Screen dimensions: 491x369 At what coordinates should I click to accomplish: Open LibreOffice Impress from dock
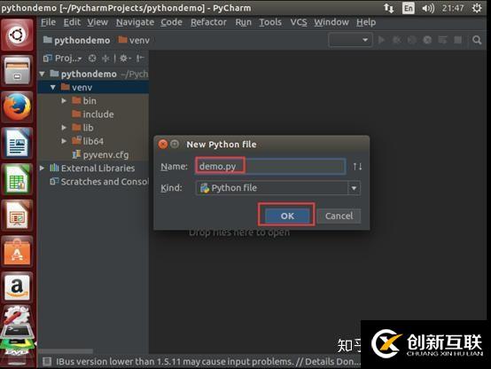(17, 216)
